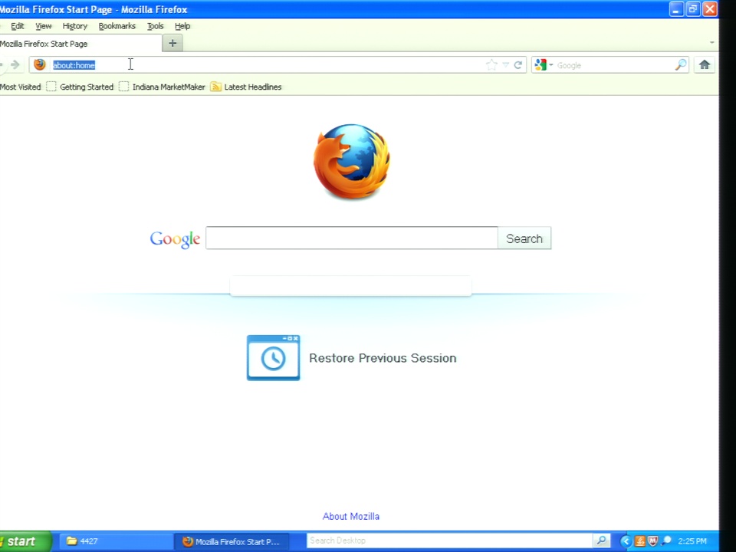
Task: Click the forward navigation arrow
Action: pos(15,64)
